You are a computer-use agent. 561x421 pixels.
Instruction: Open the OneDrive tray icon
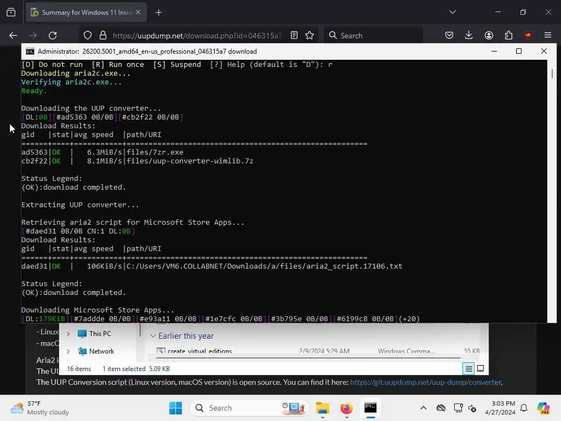tap(441, 408)
